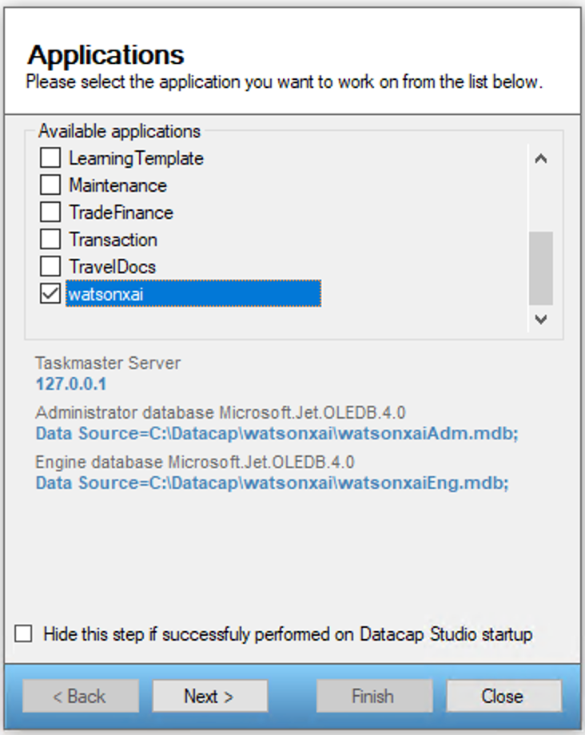Check the LearningTemplate application checkbox

click(50, 158)
